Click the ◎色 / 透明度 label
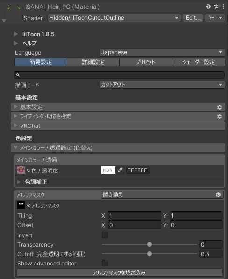Image resolution: width=228 pixels, height=279 pixels. point(43,170)
